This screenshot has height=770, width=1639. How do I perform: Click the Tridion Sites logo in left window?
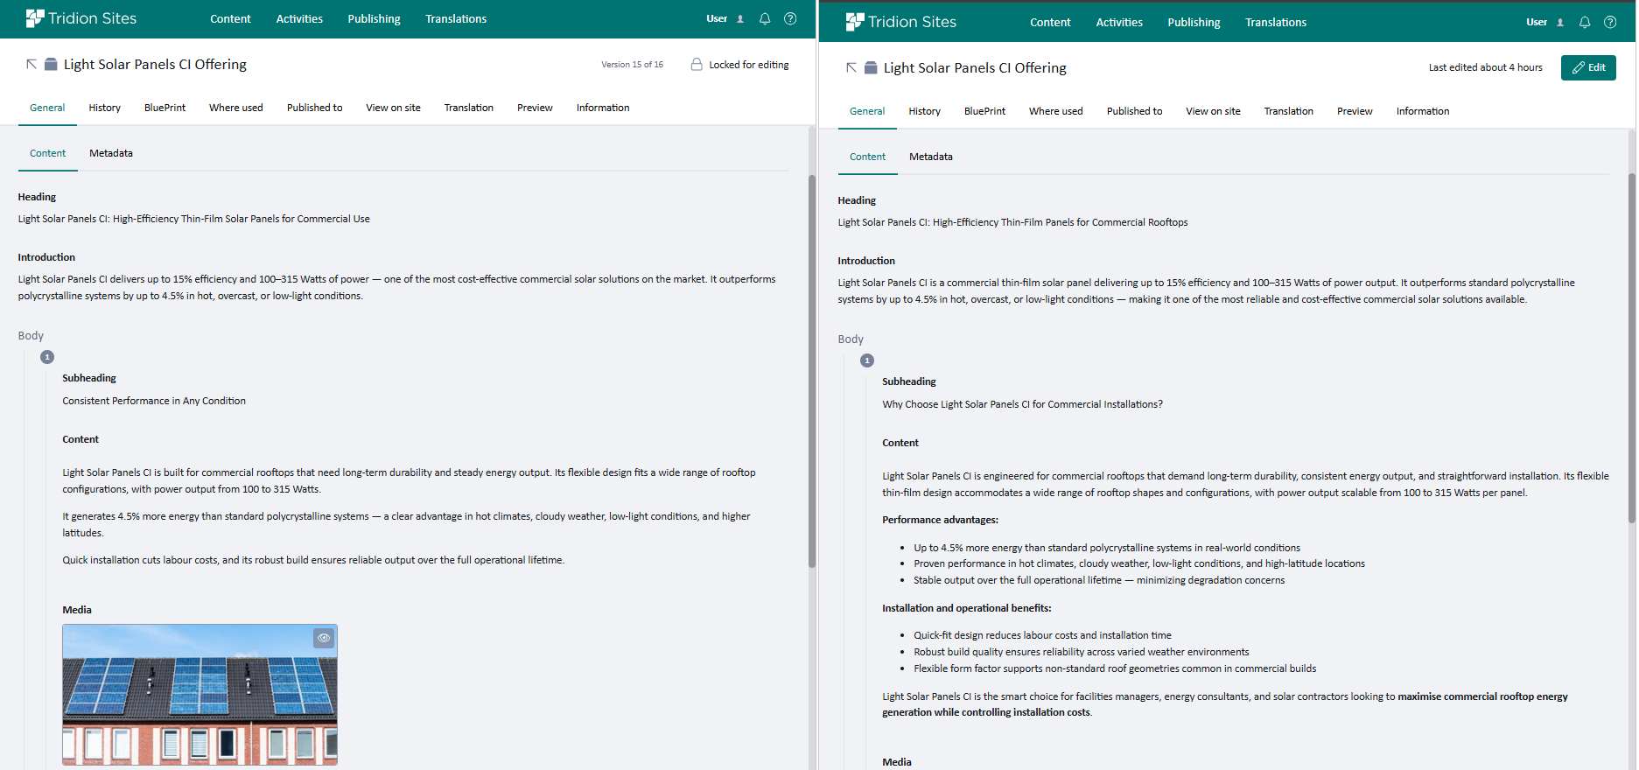81,18
